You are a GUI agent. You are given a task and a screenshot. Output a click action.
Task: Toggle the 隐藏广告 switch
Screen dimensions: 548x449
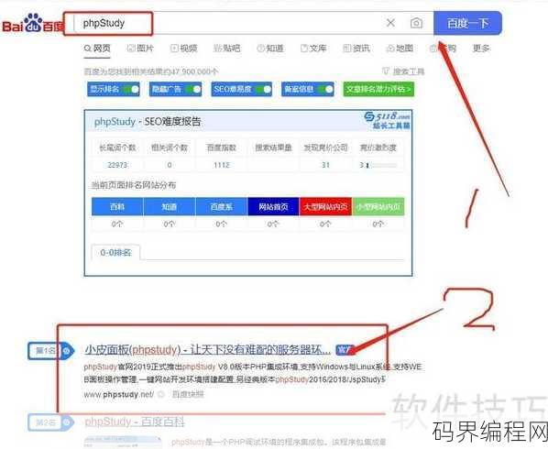[x=175, y=89]
